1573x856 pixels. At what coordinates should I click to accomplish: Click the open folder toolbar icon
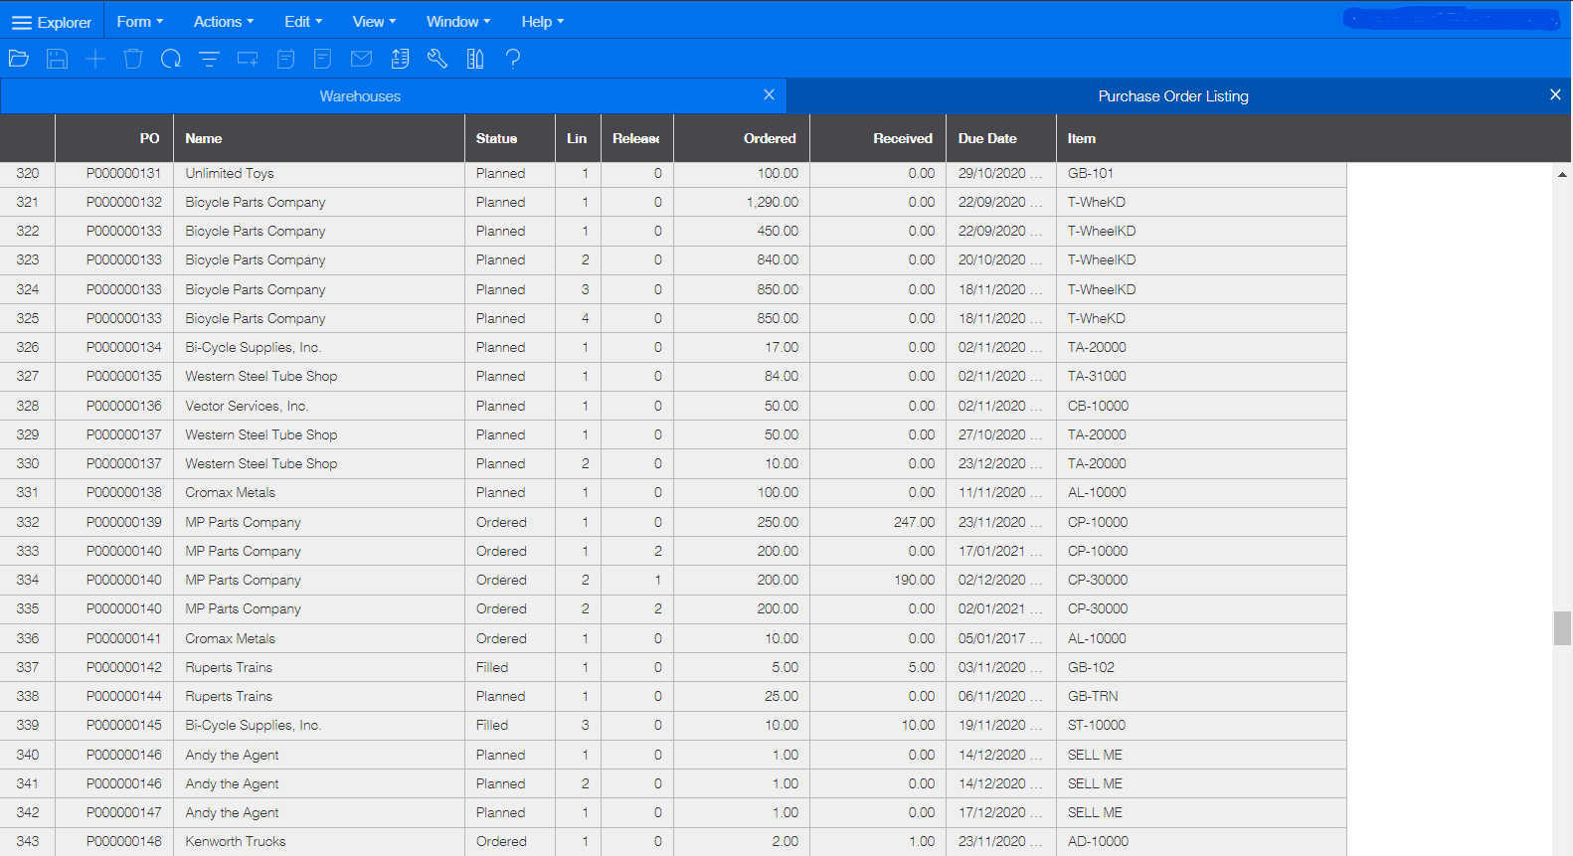[19, 59]
